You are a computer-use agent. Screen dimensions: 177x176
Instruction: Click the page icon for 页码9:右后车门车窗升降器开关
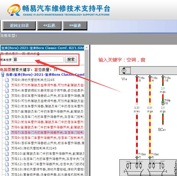(7, 138)
